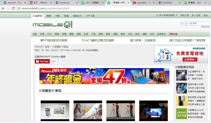Open the video thumbnail with two women

click(x=88, y=111)
